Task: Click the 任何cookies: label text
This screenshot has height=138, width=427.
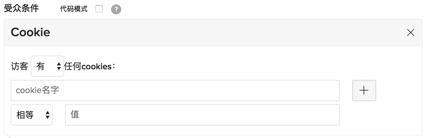Action: (90, 66)
